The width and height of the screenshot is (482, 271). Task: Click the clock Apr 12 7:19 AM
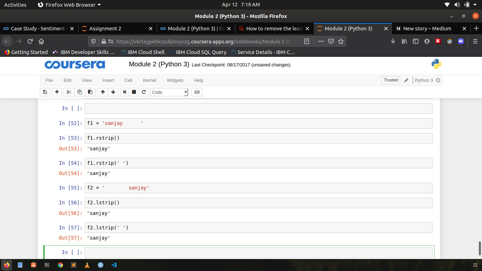tap(241, 5)
